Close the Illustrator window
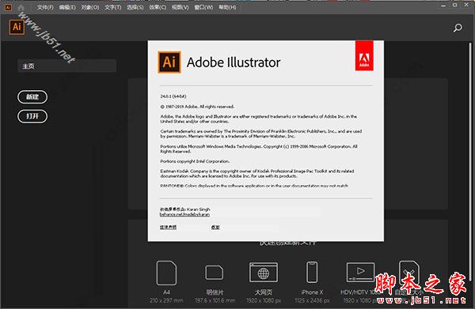 (466, 5)
